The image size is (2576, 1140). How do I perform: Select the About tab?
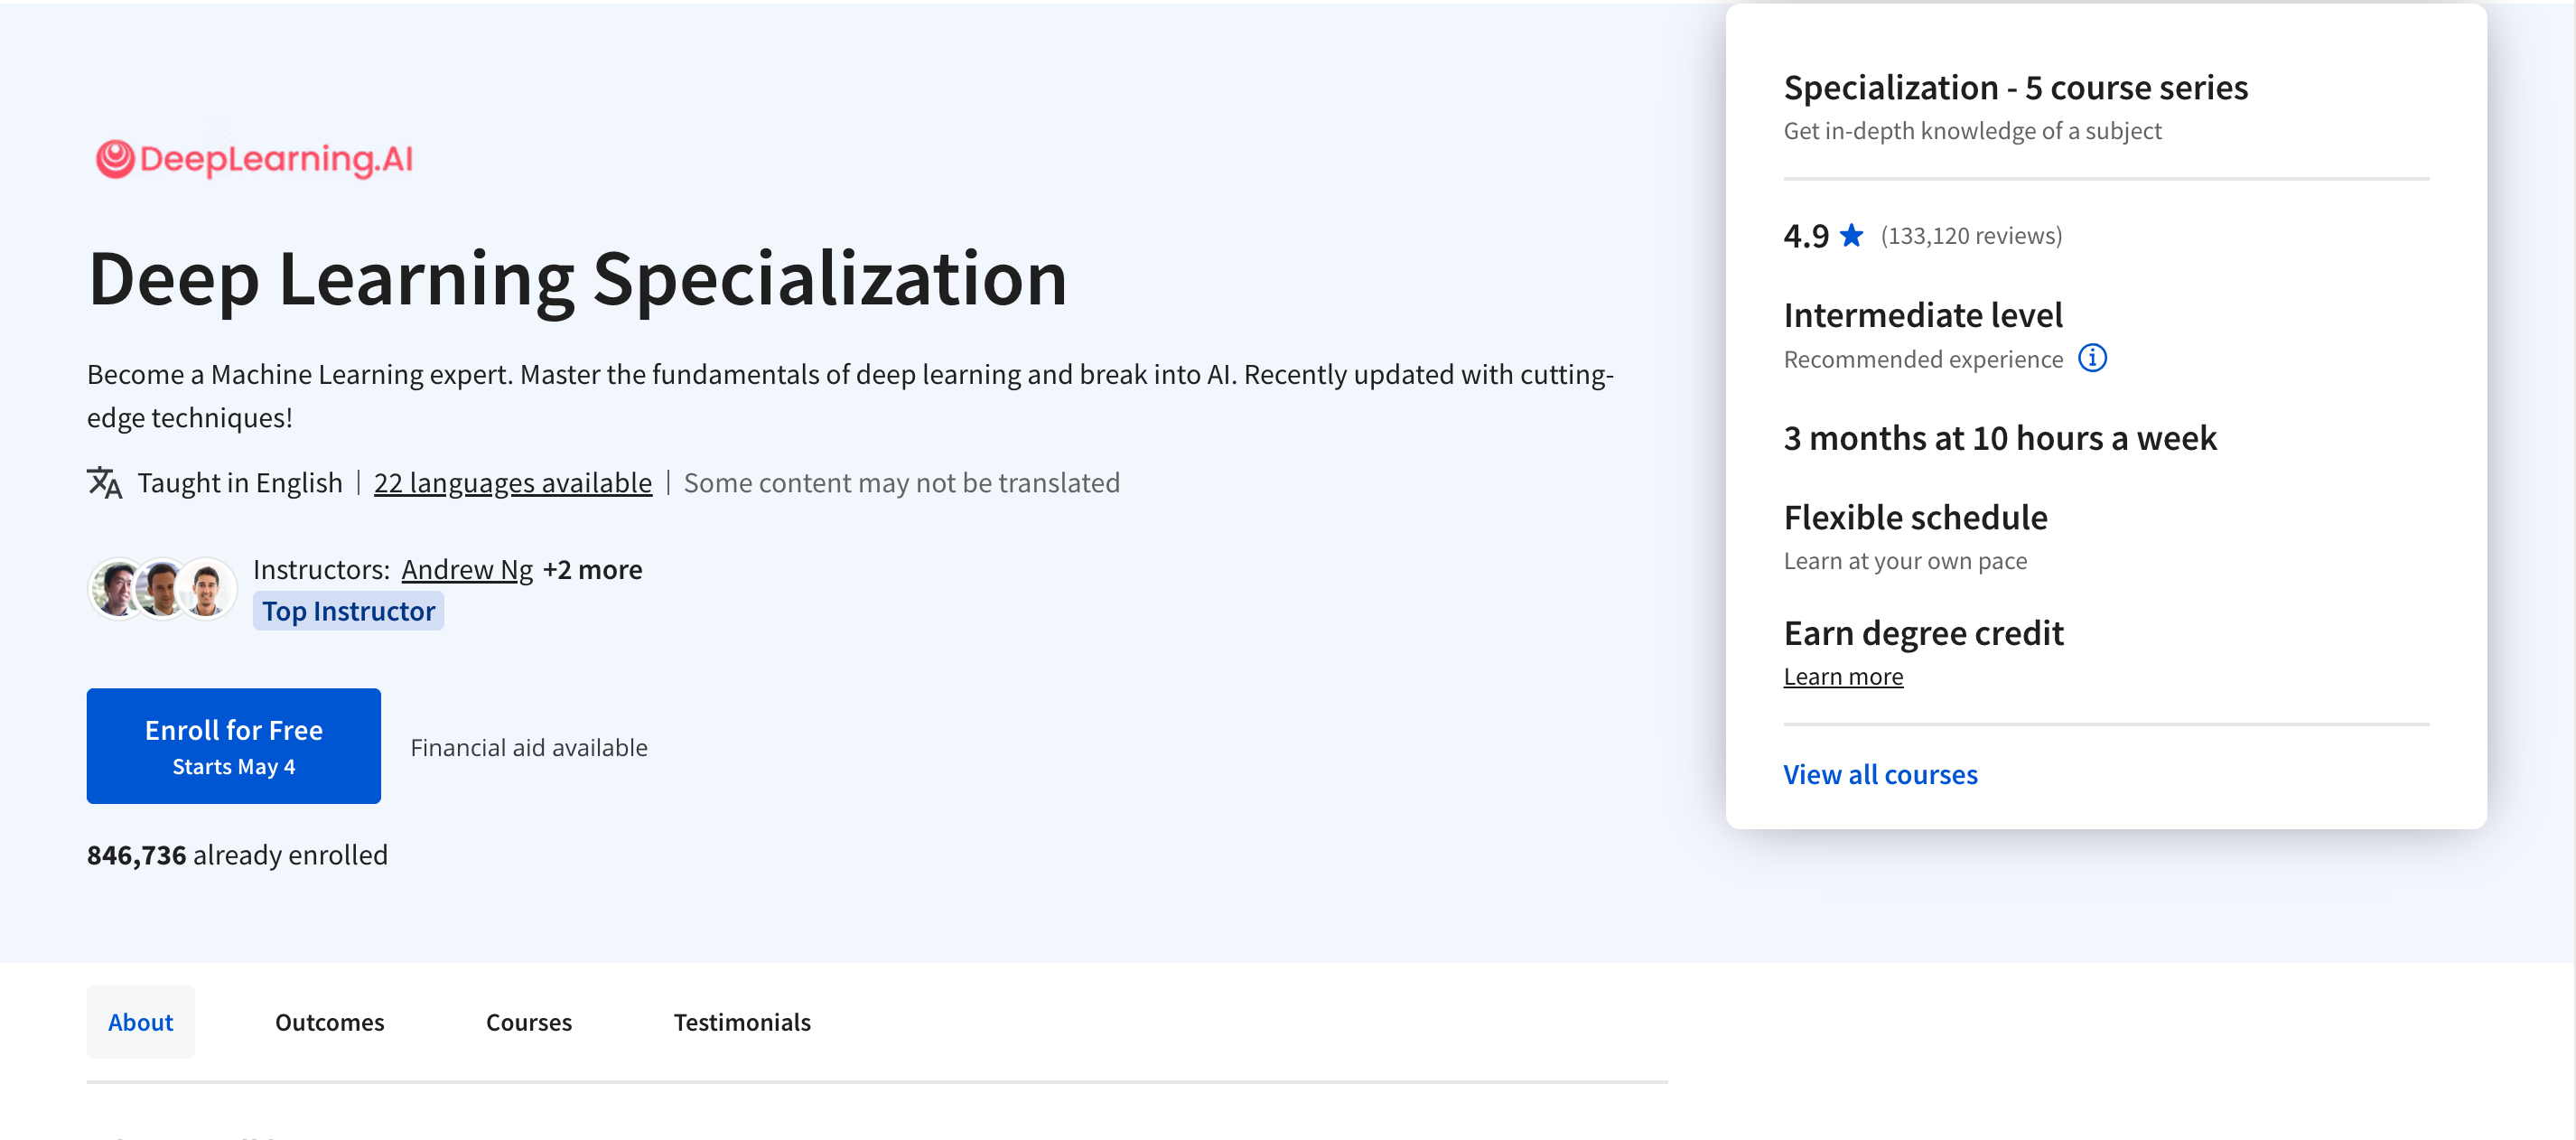[x=141, y=1022]
